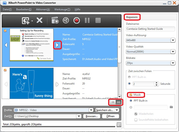
Task: Open the Bearbeiten menu
Action: point(24,9)
